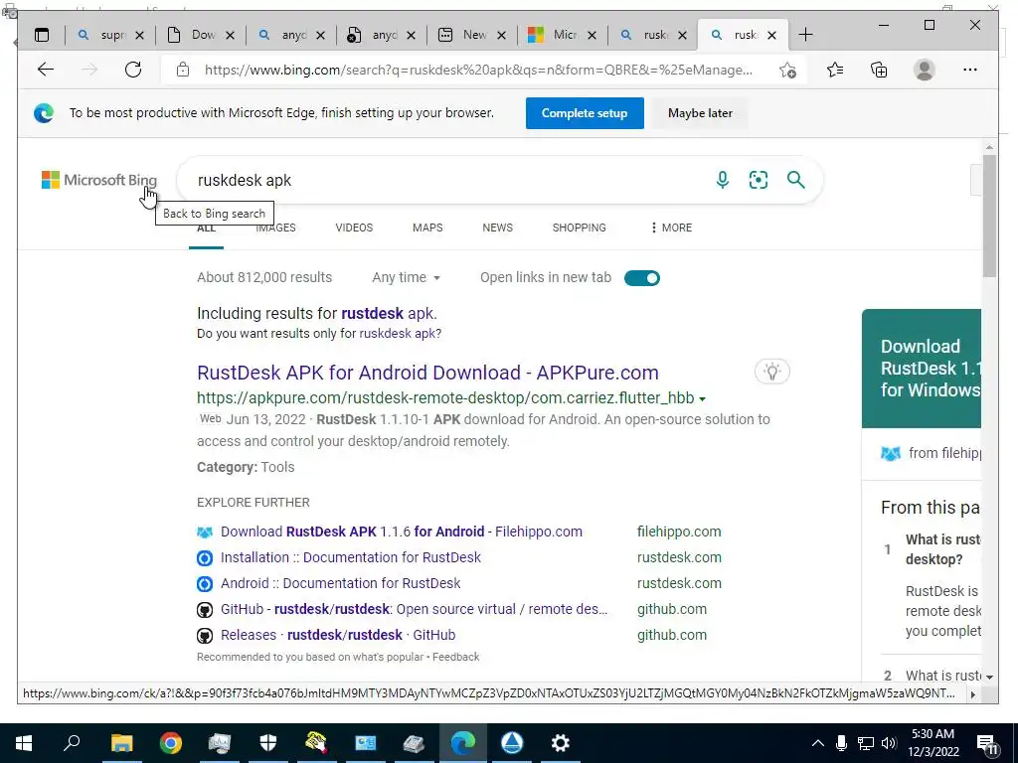The image size is (1018, 763).
Task: Open Settings gear in taskbar
Action: point(561,743)
